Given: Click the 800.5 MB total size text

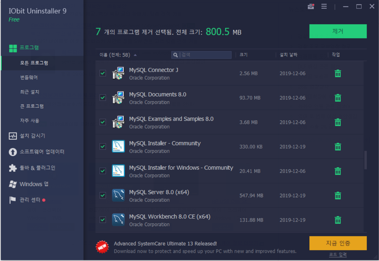Looking at the screenshot, I should pyautogui.click(x=223, y=32).
